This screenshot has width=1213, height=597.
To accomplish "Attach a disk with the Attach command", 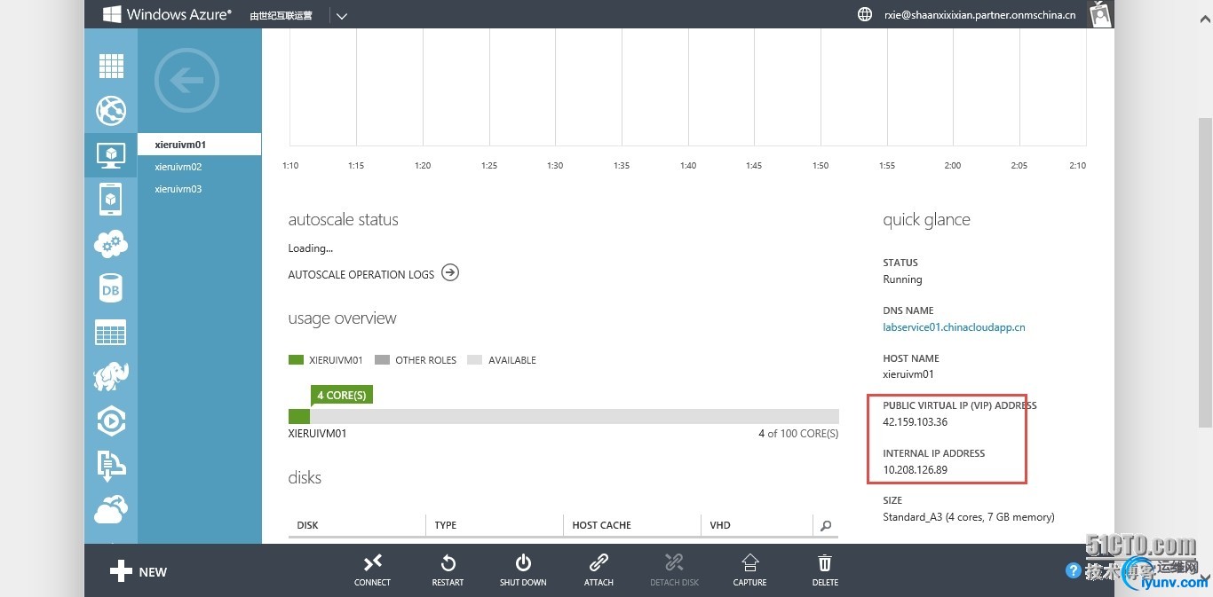I will (599, 569).
